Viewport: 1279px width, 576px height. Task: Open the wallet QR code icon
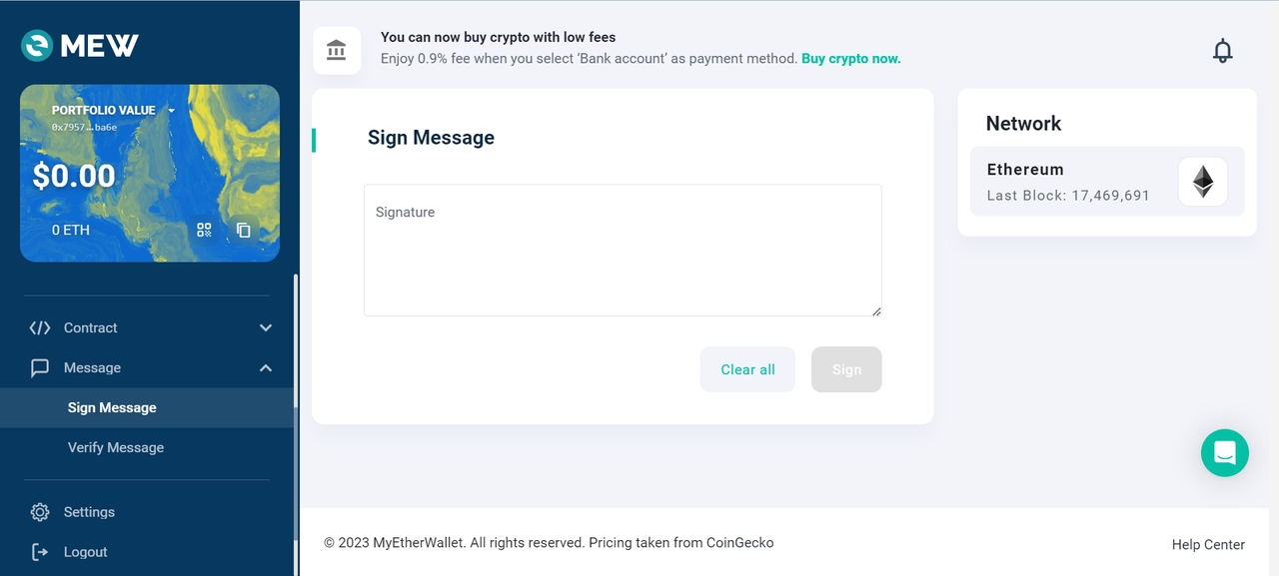point(204,230)
